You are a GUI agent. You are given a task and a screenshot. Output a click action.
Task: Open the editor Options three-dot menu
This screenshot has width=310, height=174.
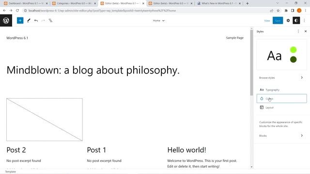[305, 20]
